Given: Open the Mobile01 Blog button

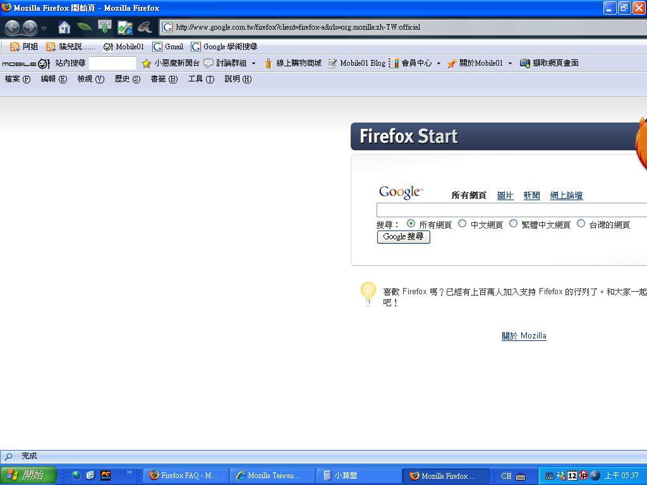Looking at the screenshot, I should (356, 63).
